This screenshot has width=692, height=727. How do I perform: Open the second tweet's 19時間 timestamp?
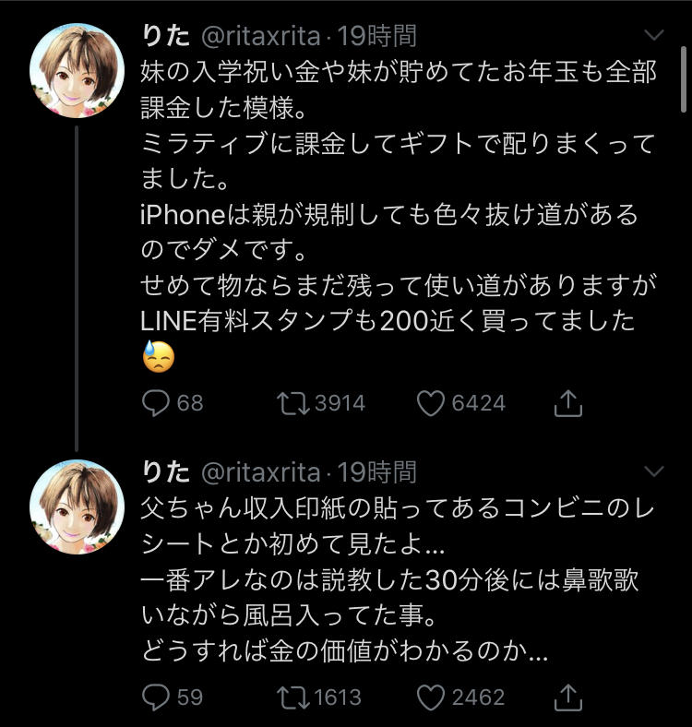[x=377, y=473]
